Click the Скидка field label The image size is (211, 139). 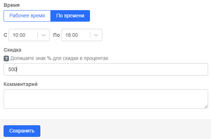click(12, 50)
